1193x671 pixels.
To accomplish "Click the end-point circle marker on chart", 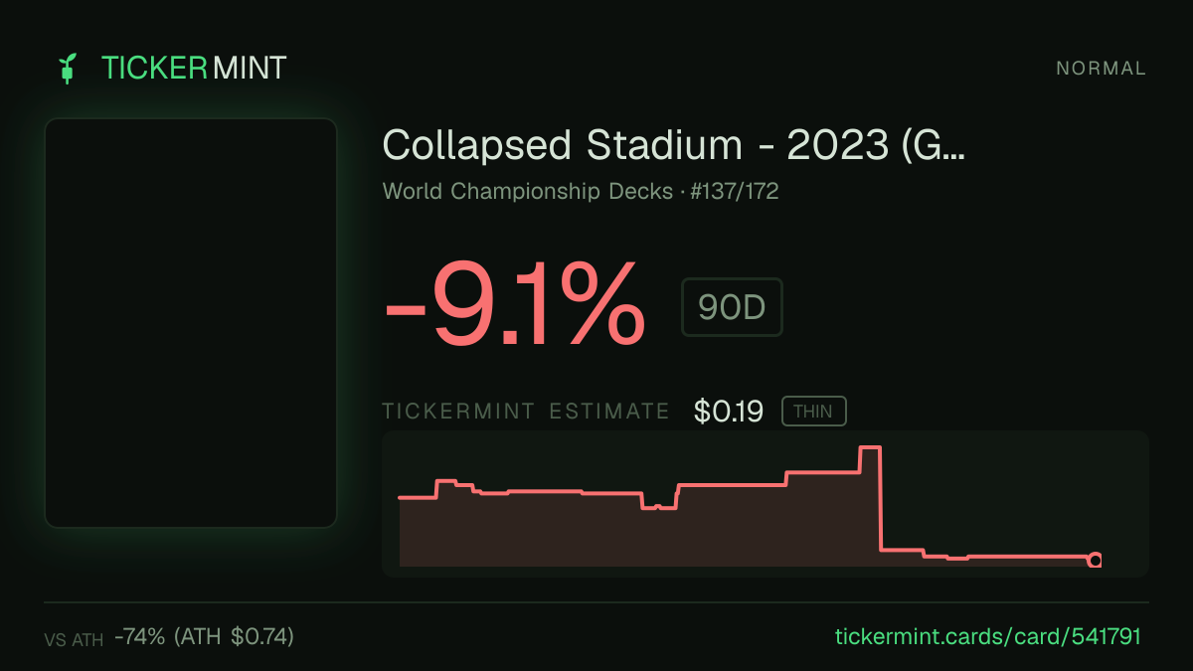I will pyautogui.click(x=1096, y=560).
